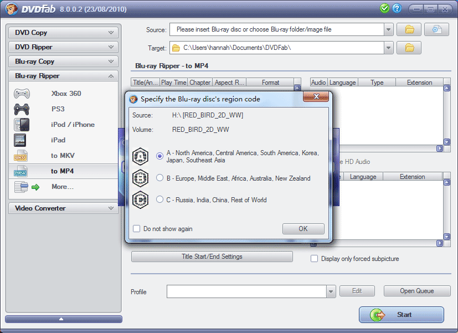
Task: Open Title Start/End Settings
Action: 212,257
